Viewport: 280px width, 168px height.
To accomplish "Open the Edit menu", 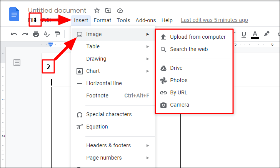I will click(x=47, y=20).
